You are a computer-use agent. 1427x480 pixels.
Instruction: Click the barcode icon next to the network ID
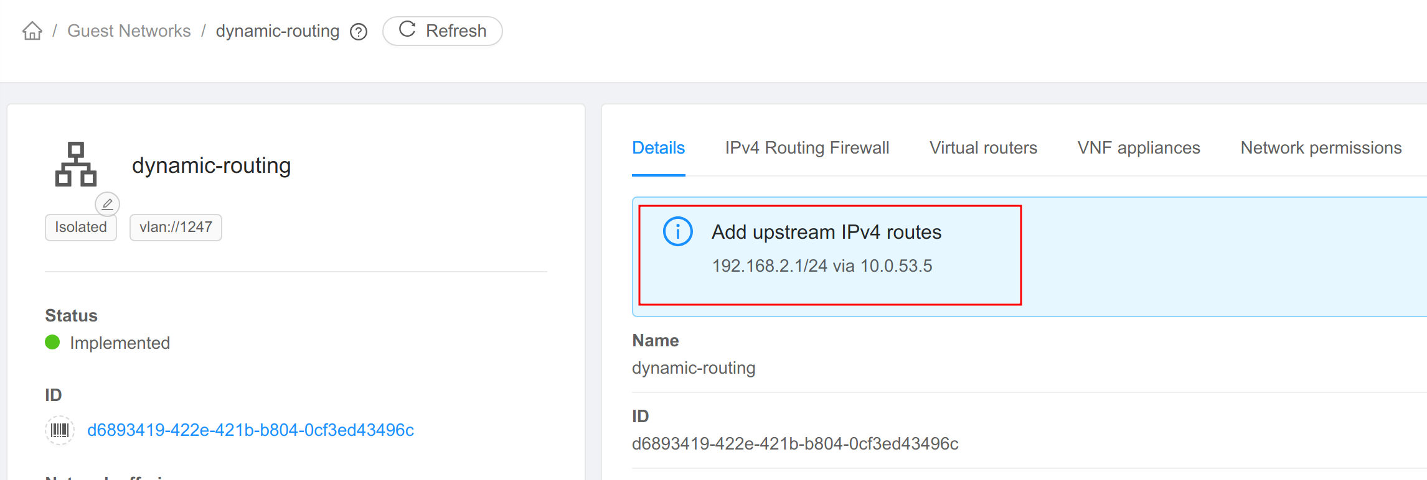60,430
